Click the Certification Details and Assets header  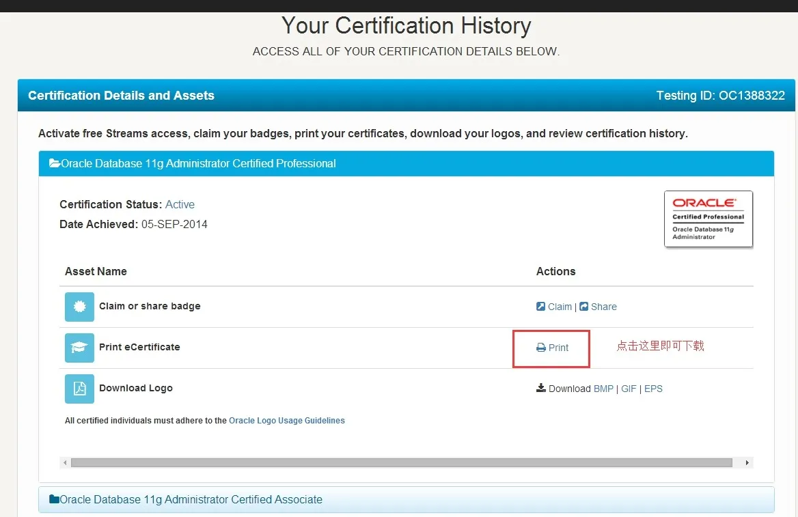point(121,96)
